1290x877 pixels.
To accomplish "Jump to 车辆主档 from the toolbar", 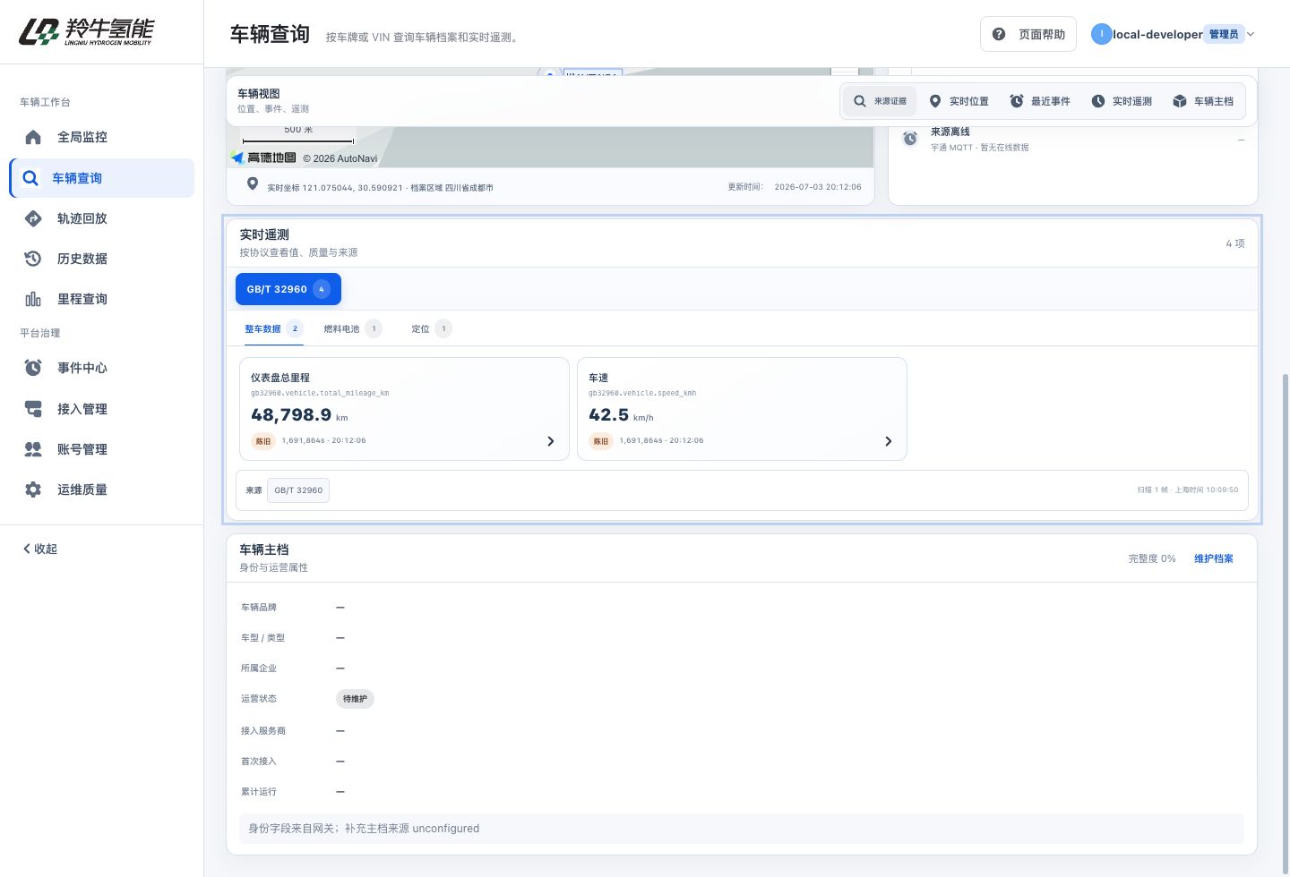I will (x=1203, y=101).
